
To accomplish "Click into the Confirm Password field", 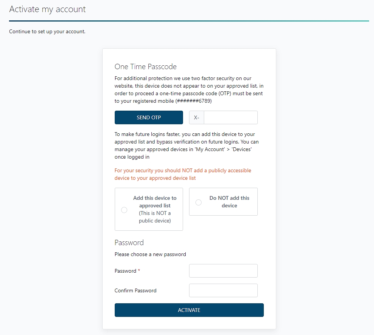I will (x=223, y=290).
